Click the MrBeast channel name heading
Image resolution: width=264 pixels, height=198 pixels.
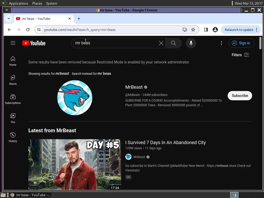(x=134, y=87)
